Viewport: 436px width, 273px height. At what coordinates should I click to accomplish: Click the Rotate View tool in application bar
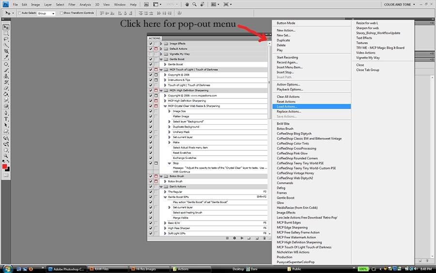(202, 4)
